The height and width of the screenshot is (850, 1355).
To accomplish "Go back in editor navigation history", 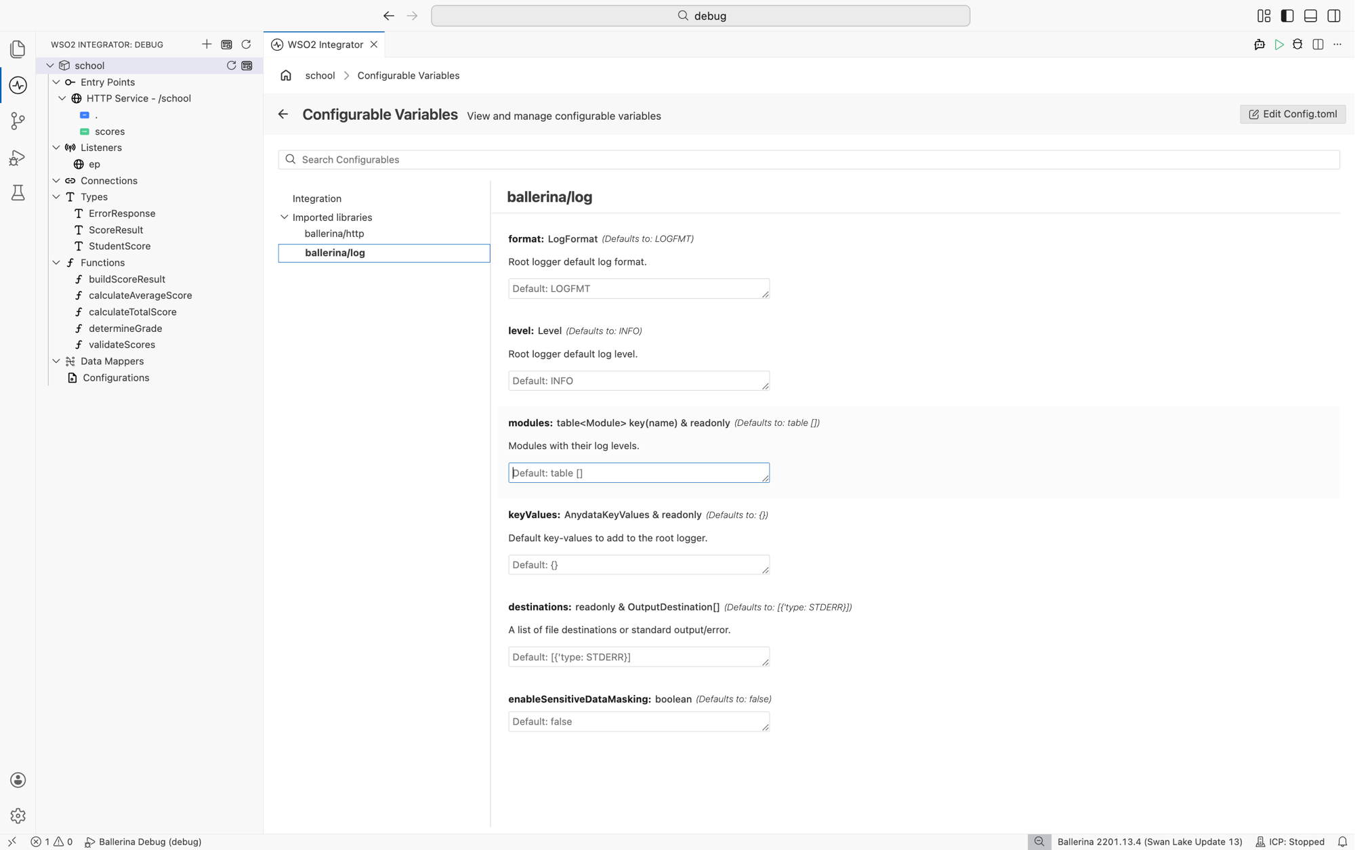I will [x=388, y=16].
